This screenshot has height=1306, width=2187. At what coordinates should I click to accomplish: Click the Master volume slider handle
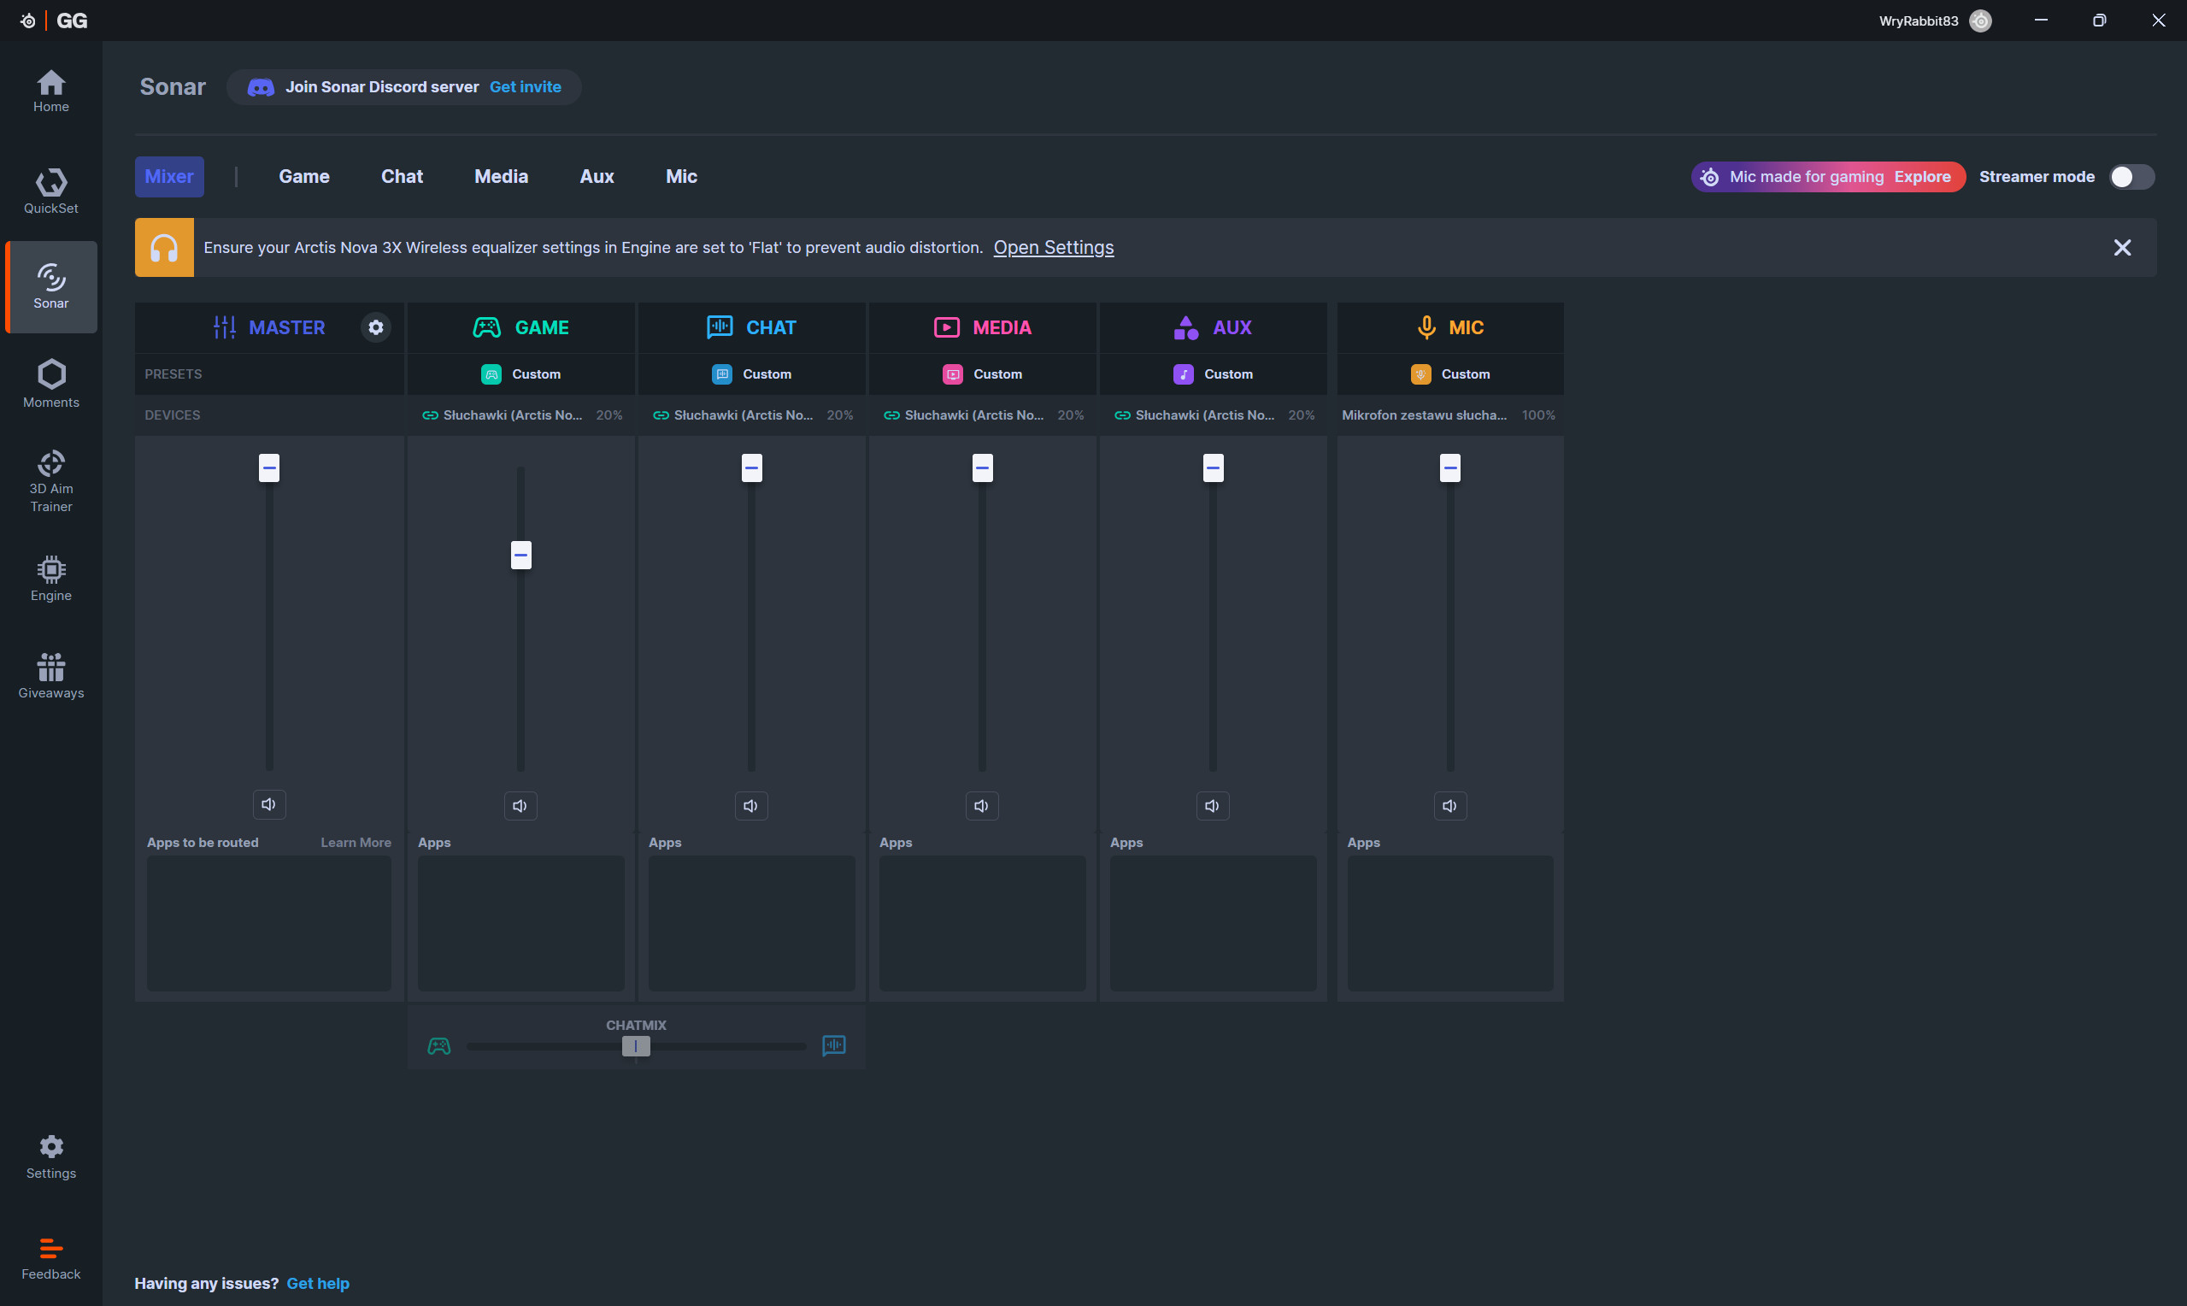coord(269,468)
